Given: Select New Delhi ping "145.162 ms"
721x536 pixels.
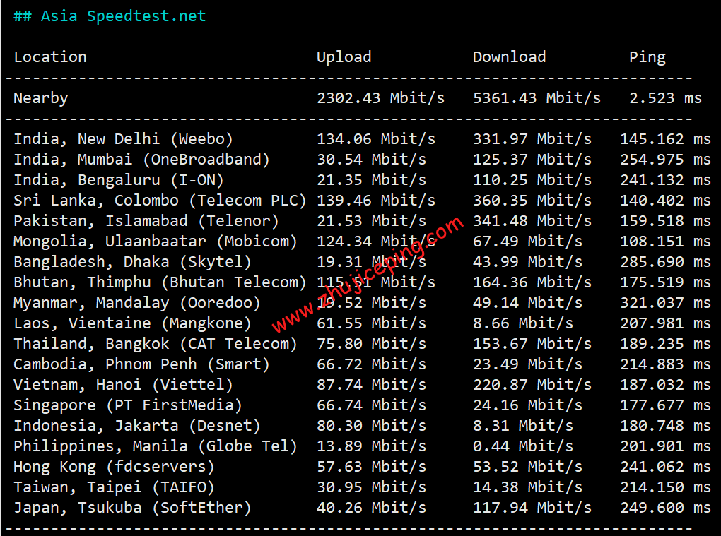Looking at the screenshot, I should click(x=665, y=138).
